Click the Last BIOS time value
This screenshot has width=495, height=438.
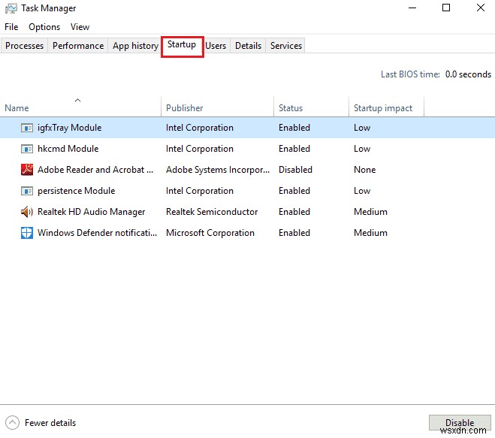468,74
